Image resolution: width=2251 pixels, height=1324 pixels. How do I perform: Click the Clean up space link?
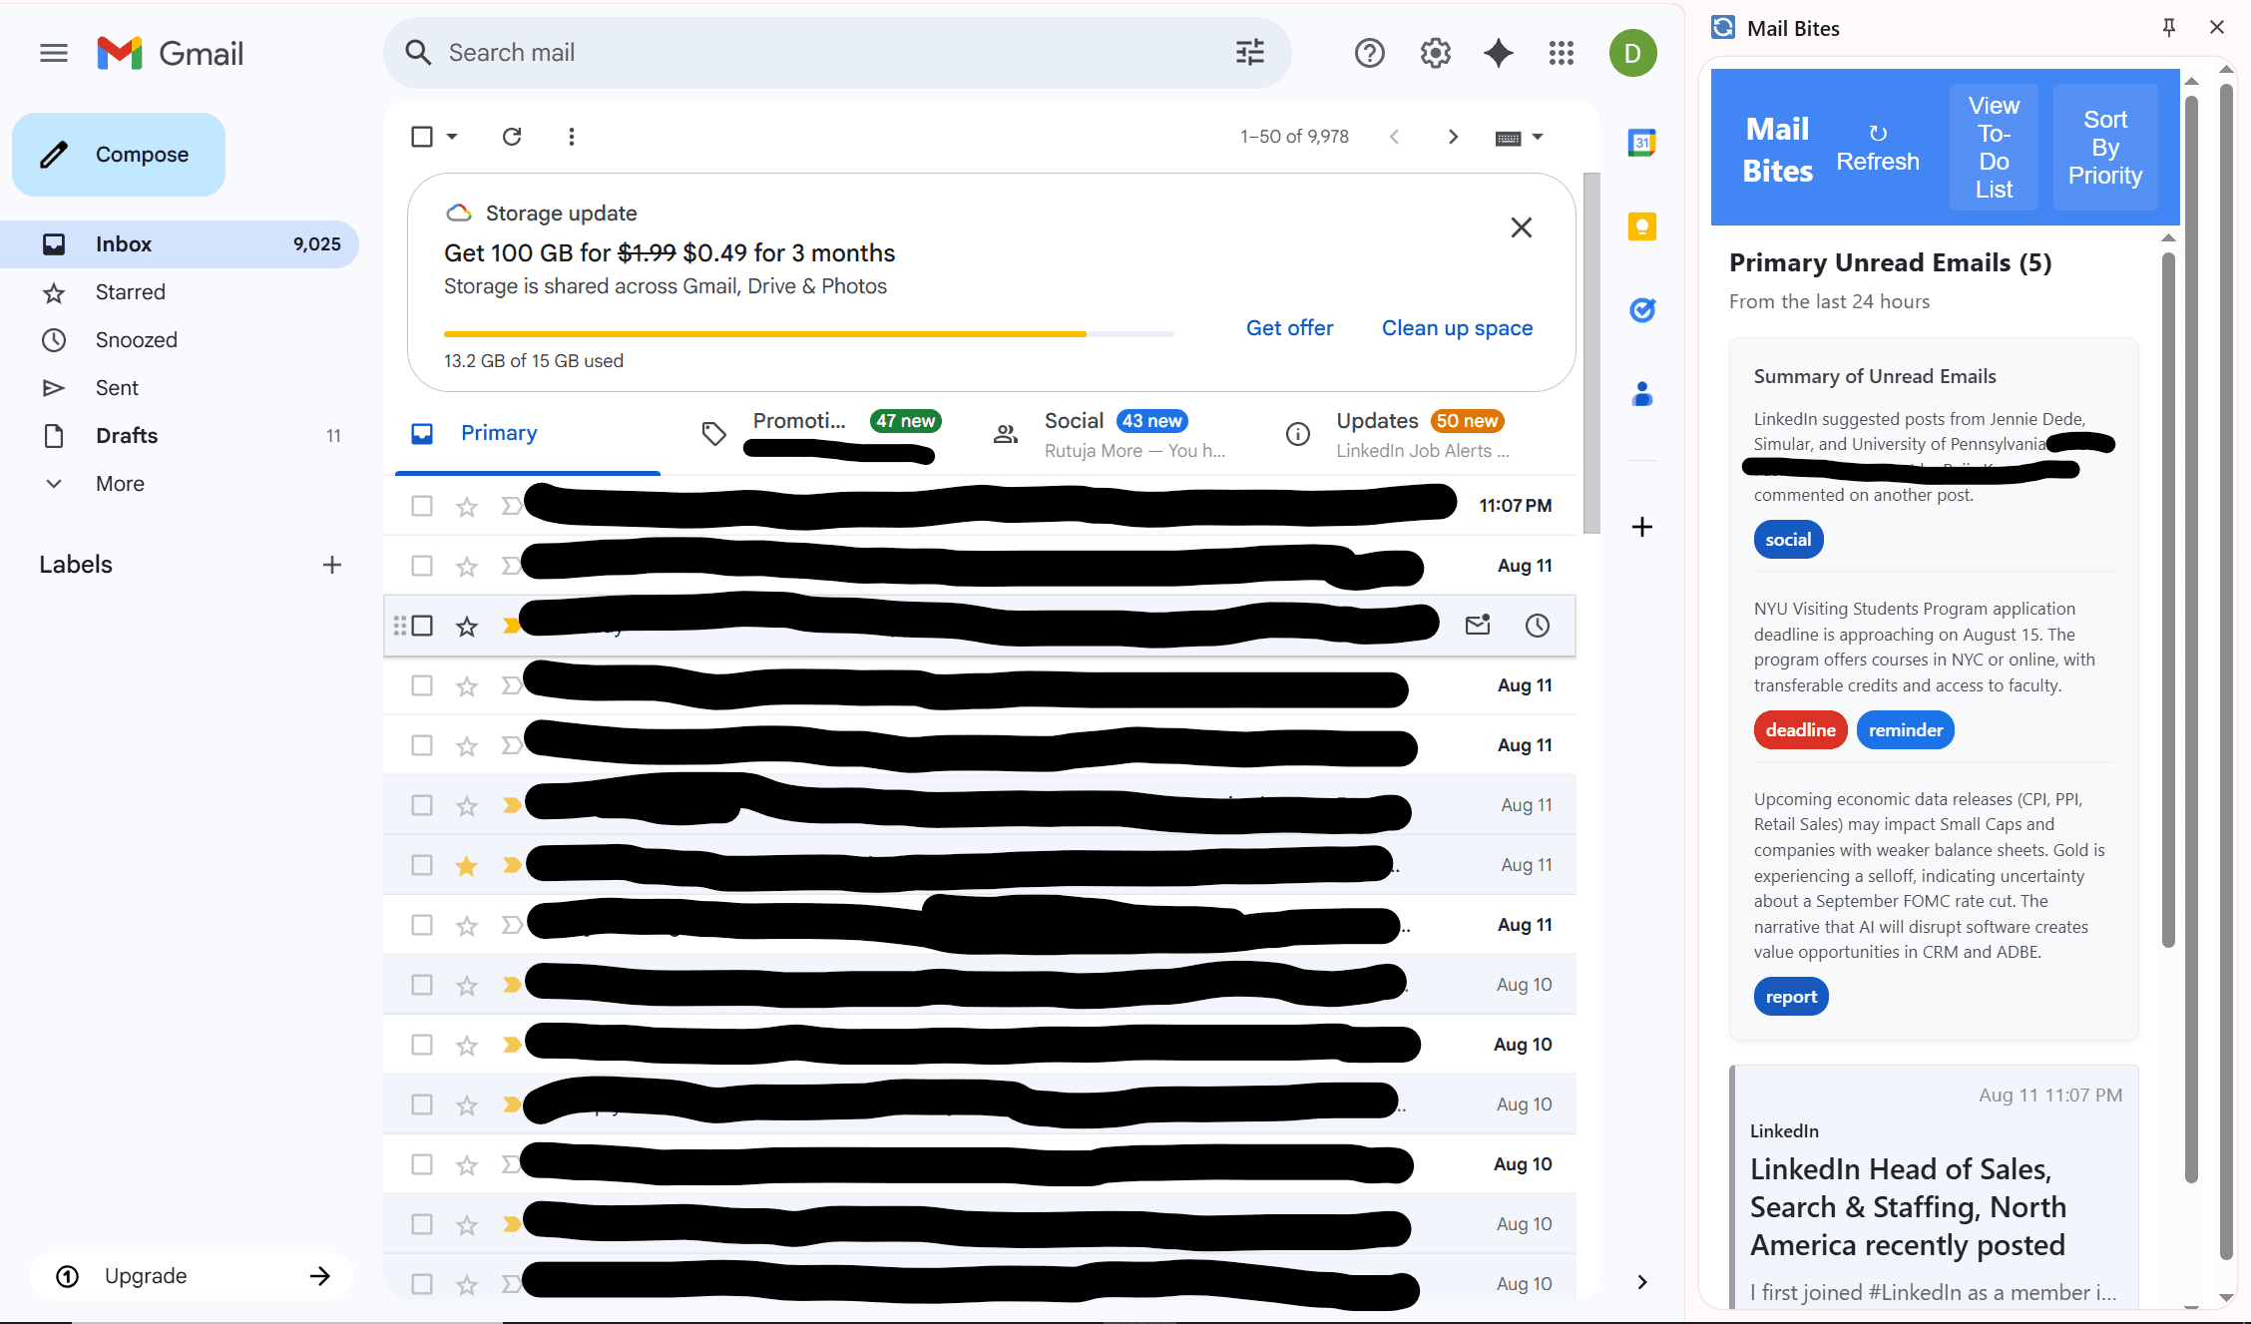click(x=1456, y=327)
